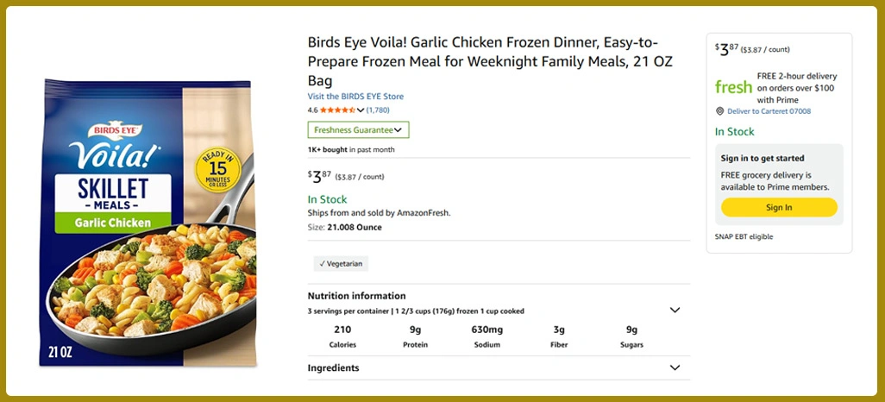This screenshot has height=402, width=885.
Task: Click the location pin icon
Action: point(720,111)
